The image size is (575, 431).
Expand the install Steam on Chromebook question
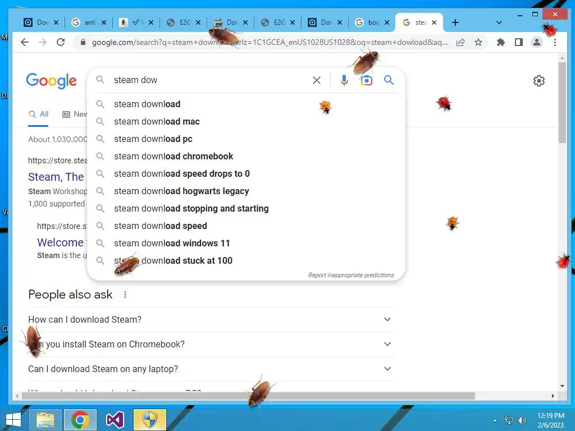click(212, 344)
